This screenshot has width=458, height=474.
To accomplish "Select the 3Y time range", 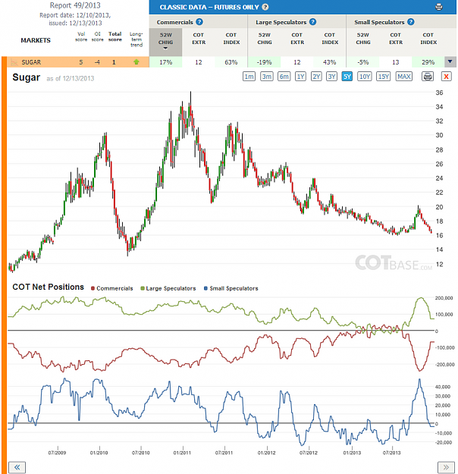I will click(x=332, y=77).
